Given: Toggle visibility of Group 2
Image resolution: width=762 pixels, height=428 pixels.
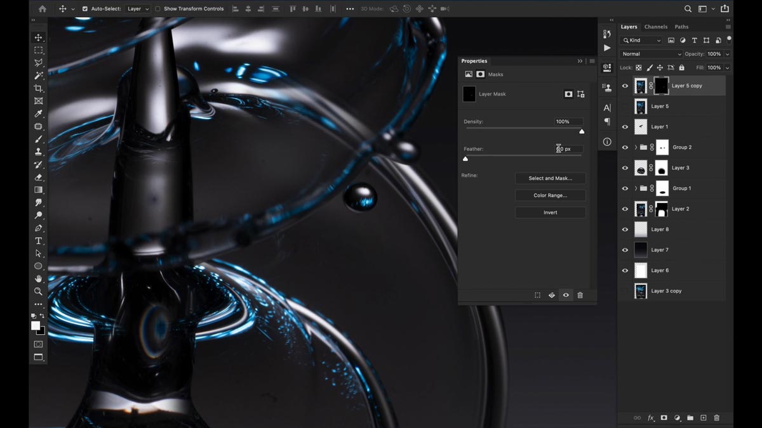Looking at the screenshot, I should tap(625, 147).
